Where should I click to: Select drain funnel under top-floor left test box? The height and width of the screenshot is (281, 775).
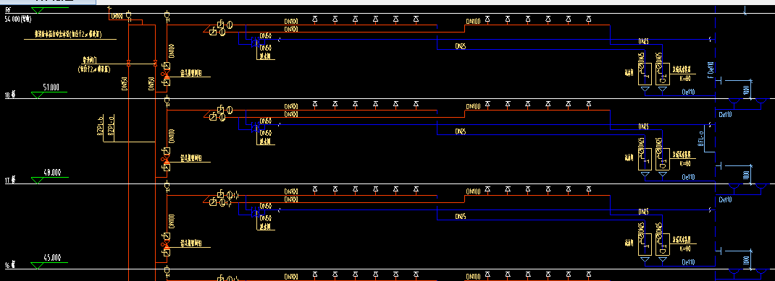coord(645,90)
